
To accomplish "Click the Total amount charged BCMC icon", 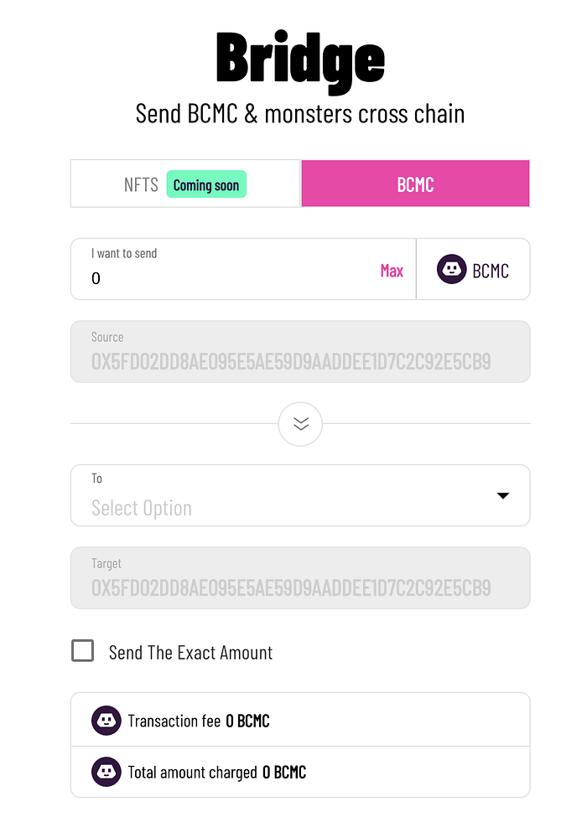I will coord(106,772).
